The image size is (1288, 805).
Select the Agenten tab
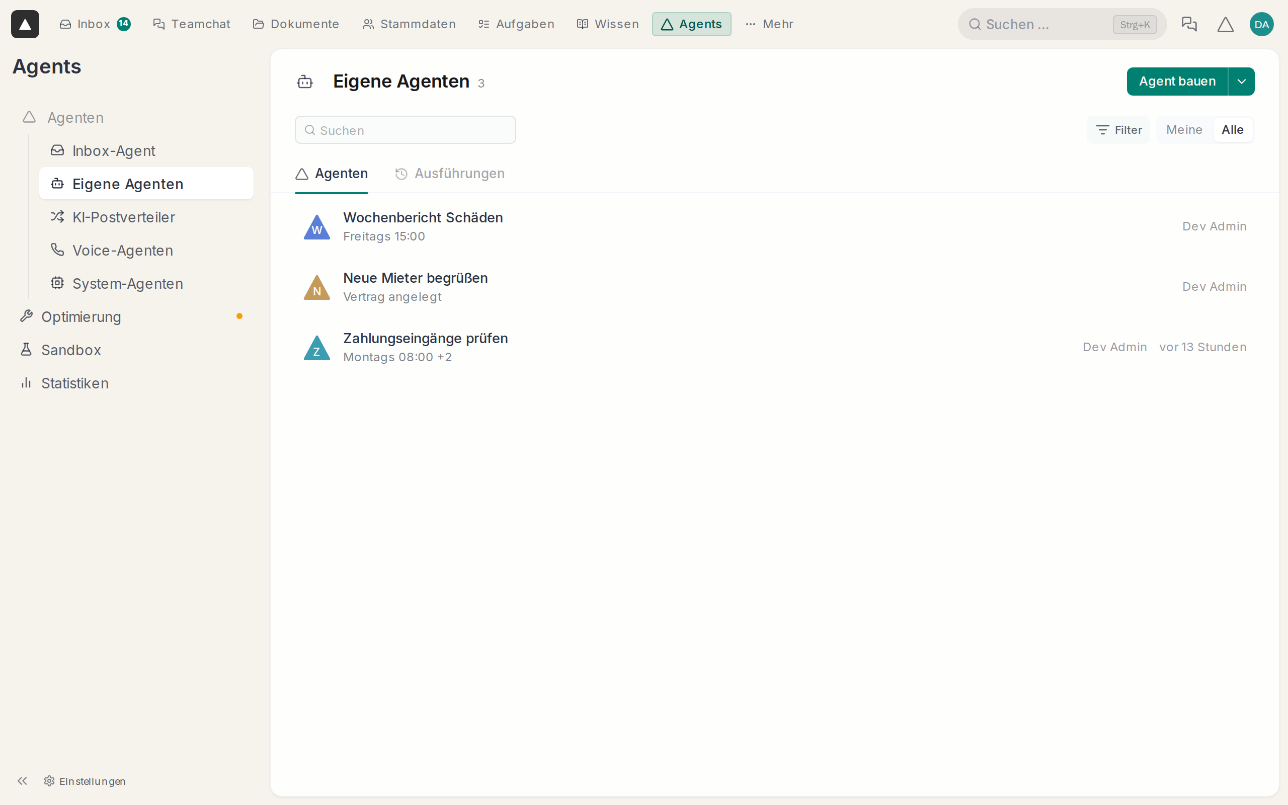pyautogui.click(x=332, y=174)
